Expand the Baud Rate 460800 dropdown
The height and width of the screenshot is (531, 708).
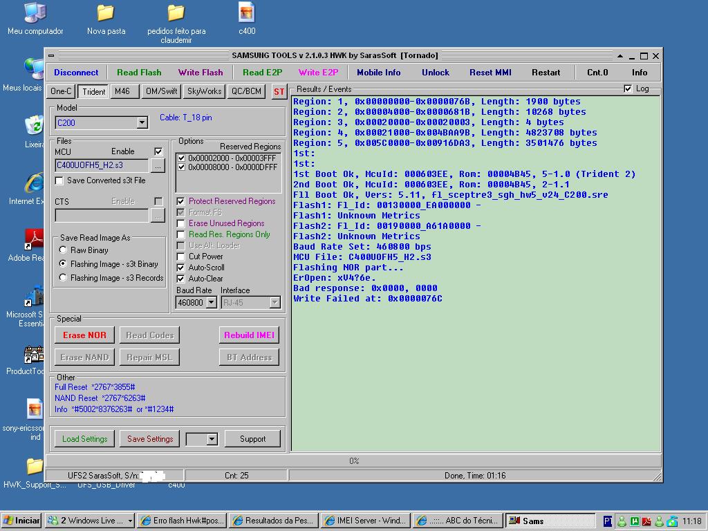click(x=212, y=303)
